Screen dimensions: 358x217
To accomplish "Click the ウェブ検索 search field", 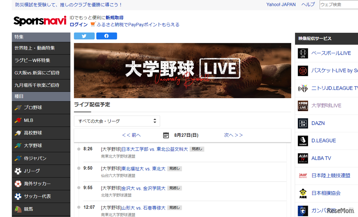I will pyautogui.click(x=340, y=4).
